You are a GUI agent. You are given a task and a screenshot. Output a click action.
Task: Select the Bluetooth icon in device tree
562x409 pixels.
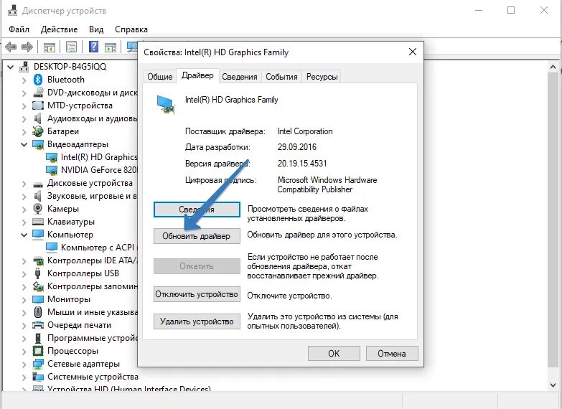pos(38,80)
